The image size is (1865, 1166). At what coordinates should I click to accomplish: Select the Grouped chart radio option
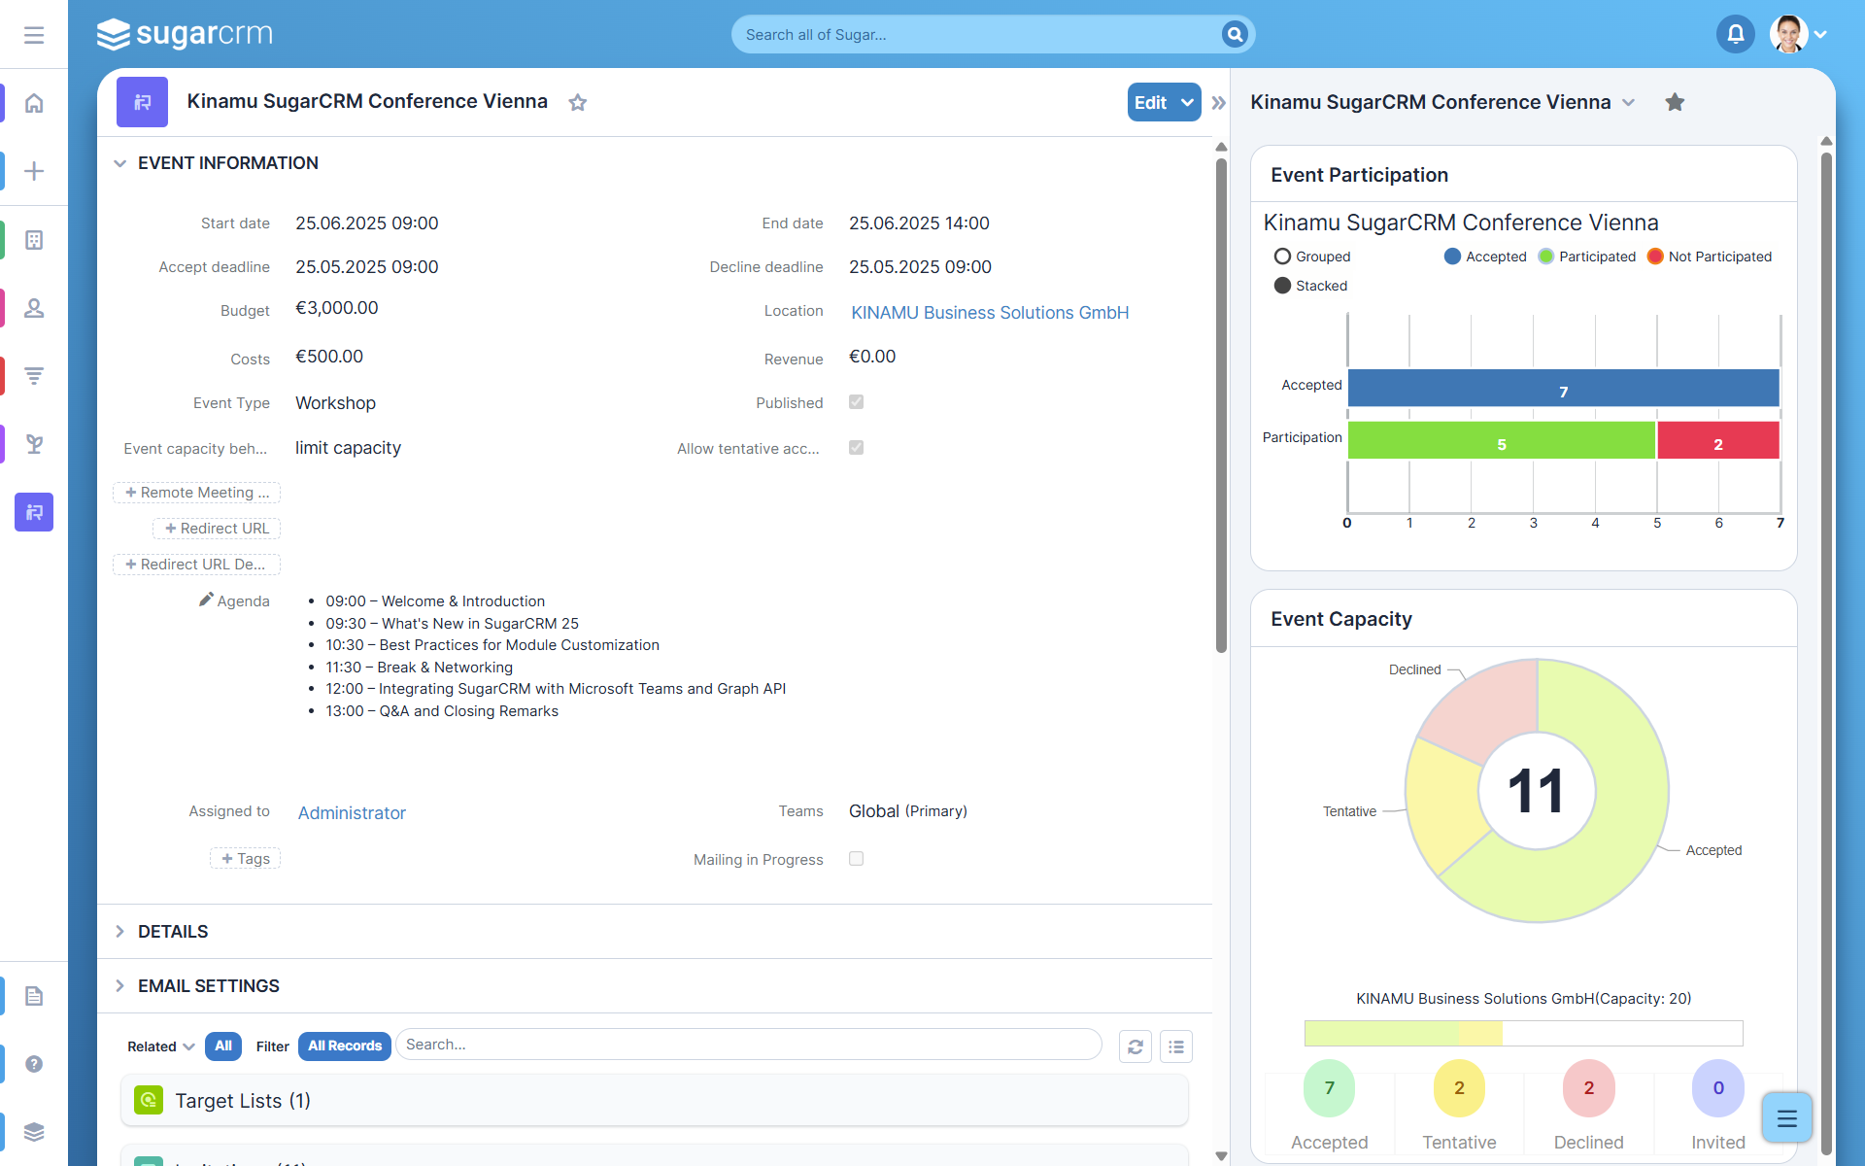(x=1282, y=257)
